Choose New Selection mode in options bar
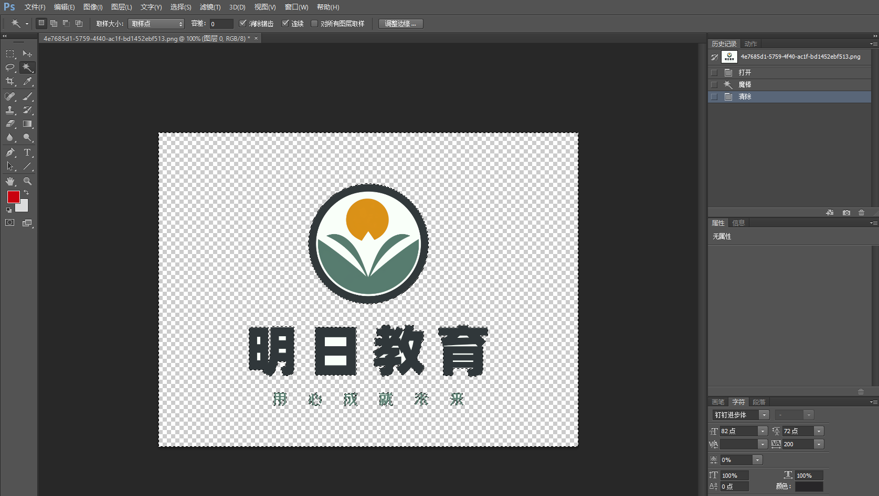Screen dimensions: 879x496 [x=41, y=23]
